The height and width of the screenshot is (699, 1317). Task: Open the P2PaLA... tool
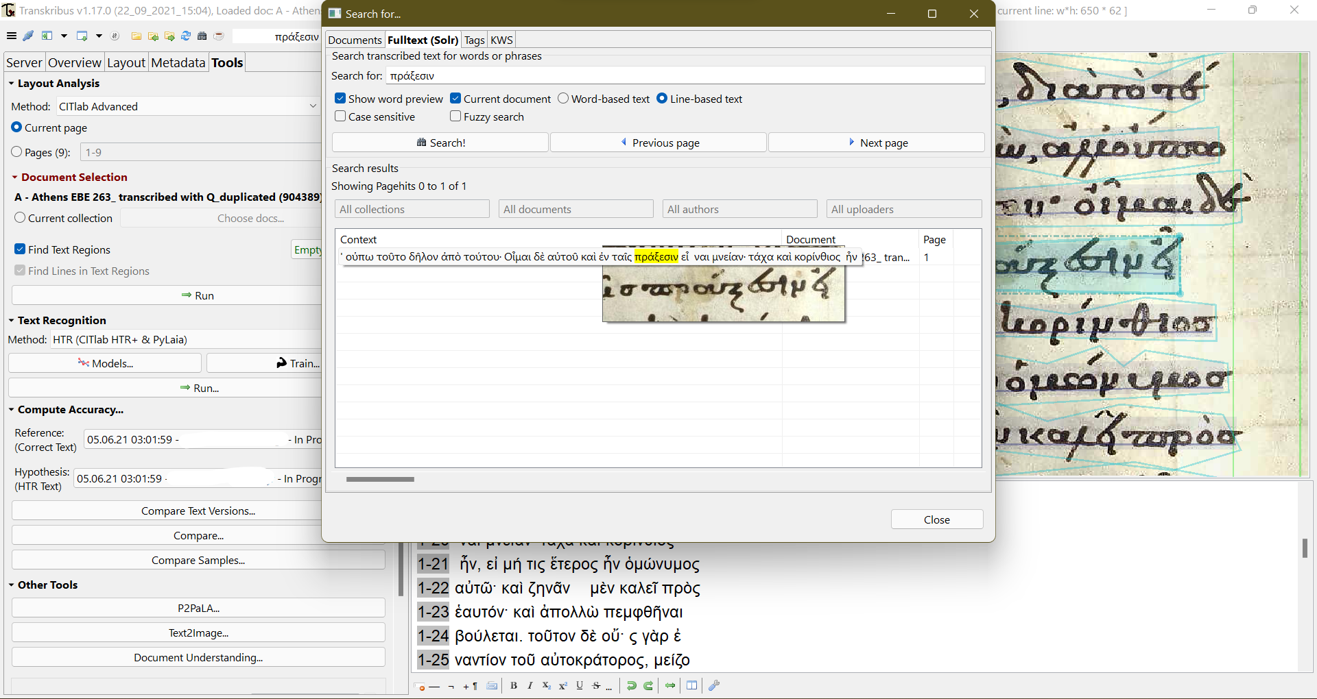click(x=198, y=608)
